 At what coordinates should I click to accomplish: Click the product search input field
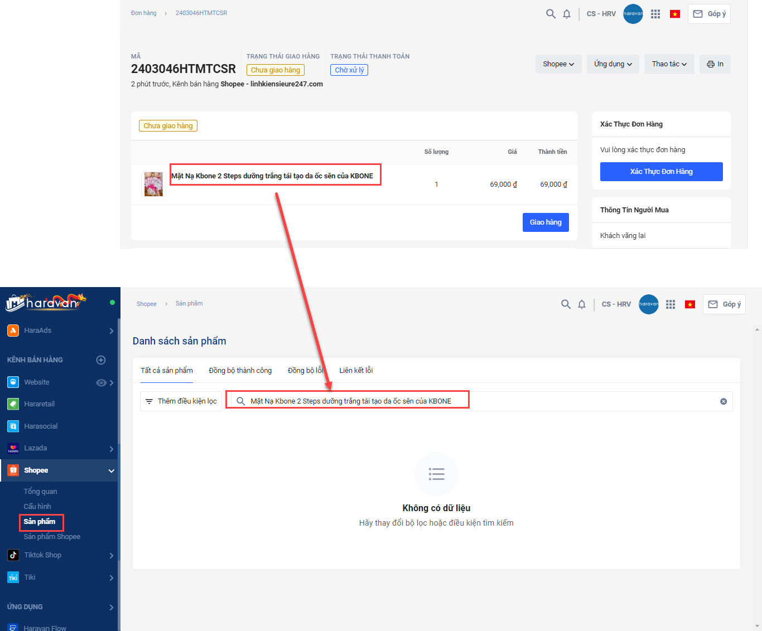point(481,401)
